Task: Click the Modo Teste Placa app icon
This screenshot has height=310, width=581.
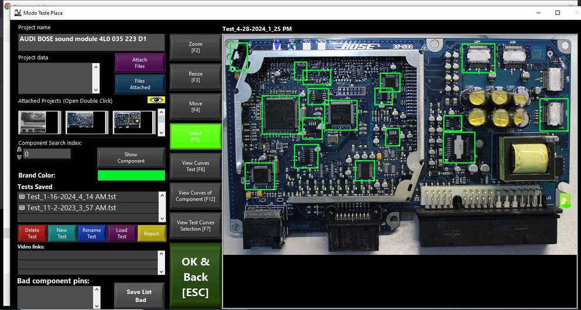Action: click(18, 13)
